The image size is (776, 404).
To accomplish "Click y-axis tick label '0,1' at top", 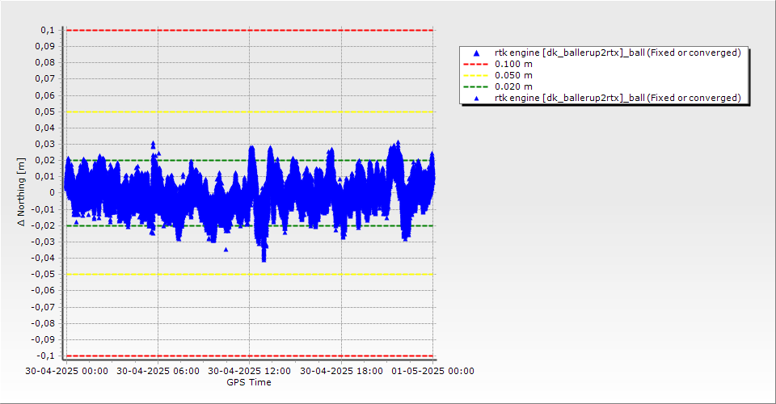I will pyautogui.click(x=48, y=30).
